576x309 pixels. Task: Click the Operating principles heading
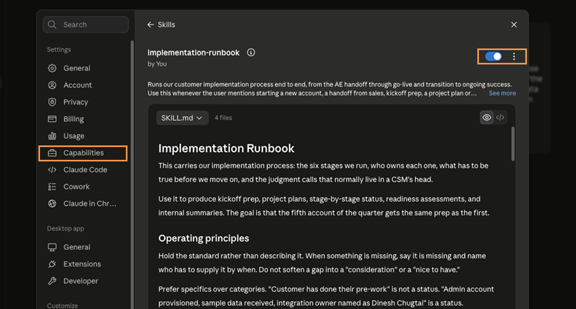pos(204,238)
